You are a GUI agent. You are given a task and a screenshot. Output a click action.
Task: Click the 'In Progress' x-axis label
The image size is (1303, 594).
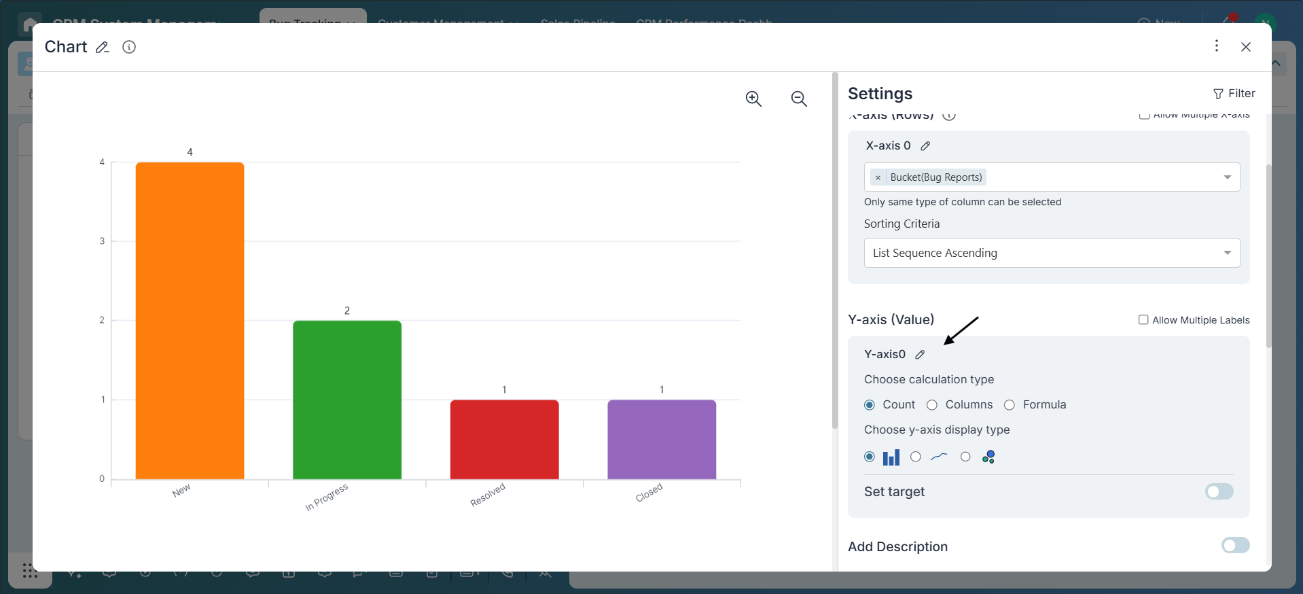pos(327,497)
